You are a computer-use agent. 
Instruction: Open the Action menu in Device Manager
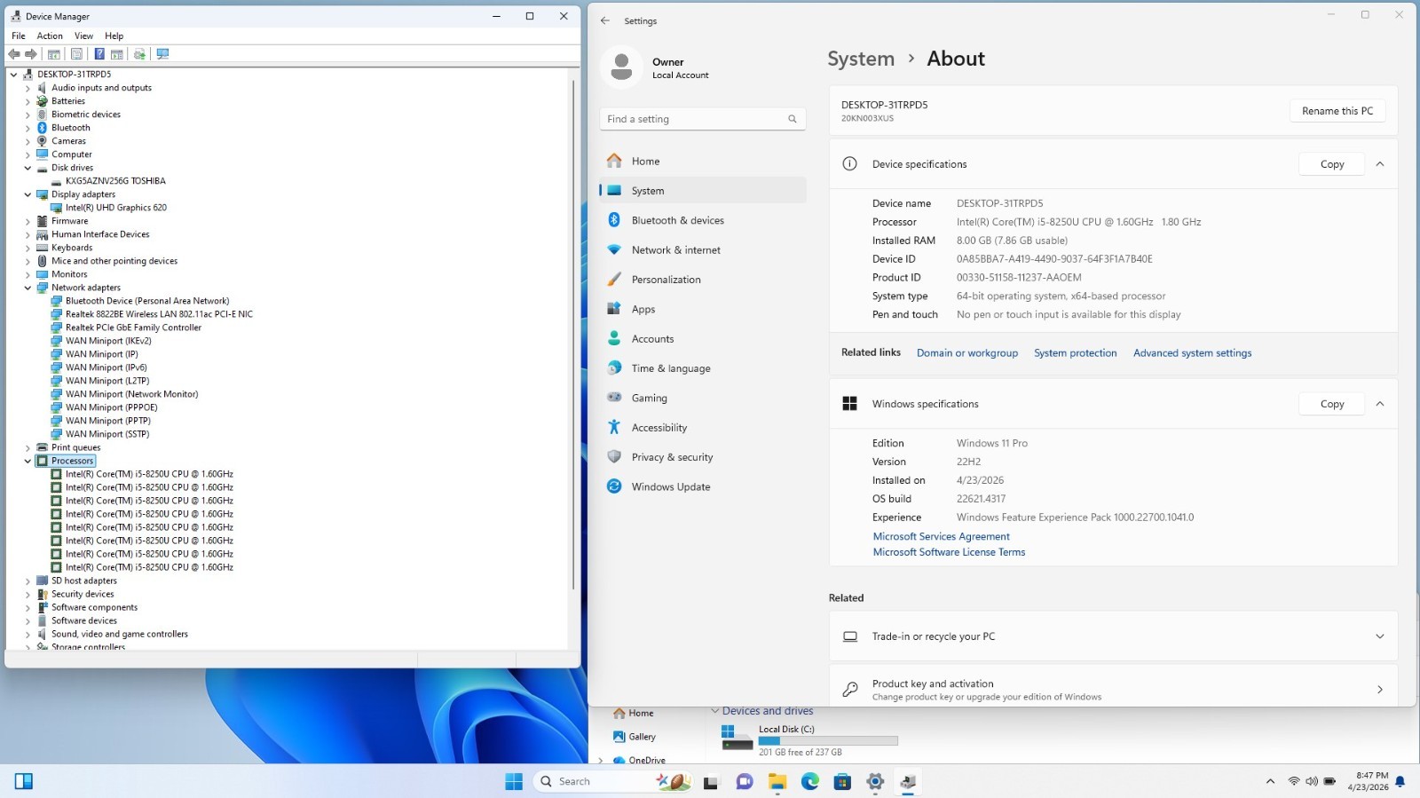pyautogui.click(x=50, y=36)
